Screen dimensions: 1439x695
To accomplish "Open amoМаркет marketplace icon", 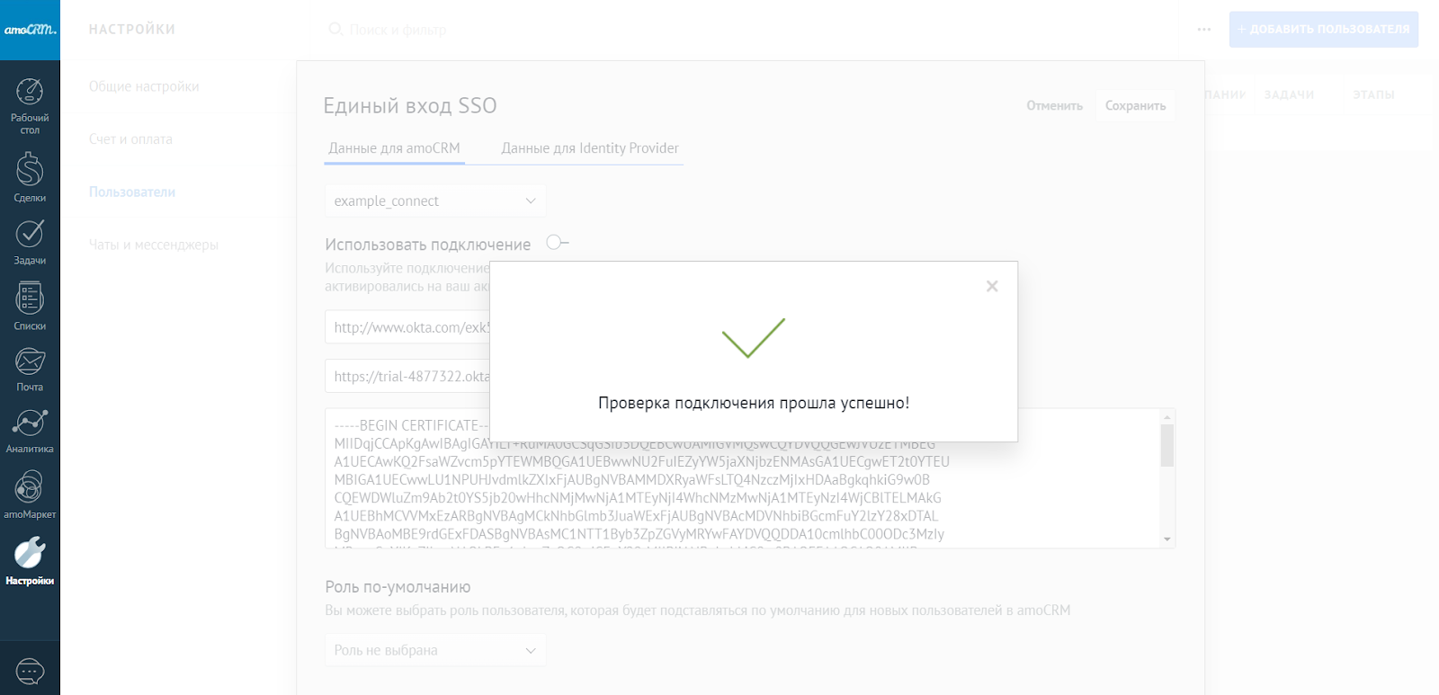I will (30, 488).
